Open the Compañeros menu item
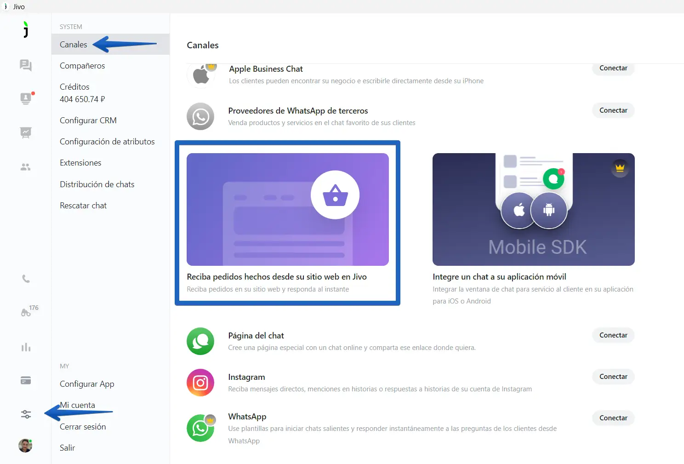This screenshot has height=464, width=684. tap(82, 66)
